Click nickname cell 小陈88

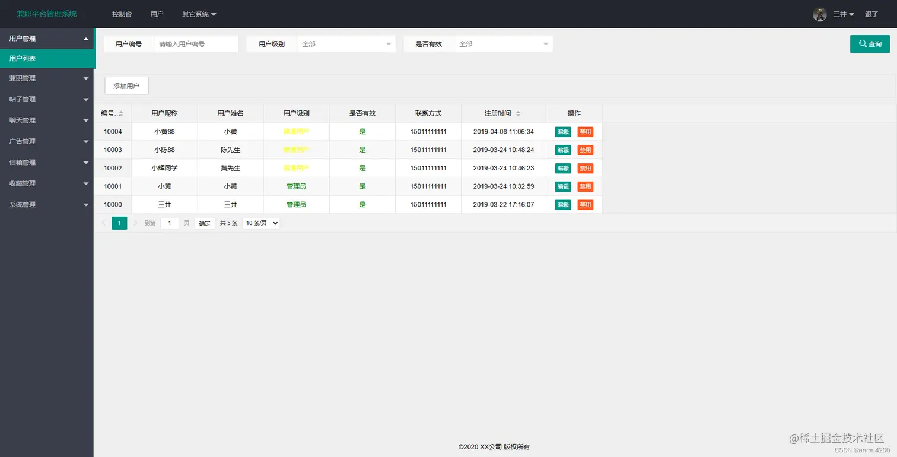pos(164,150)
